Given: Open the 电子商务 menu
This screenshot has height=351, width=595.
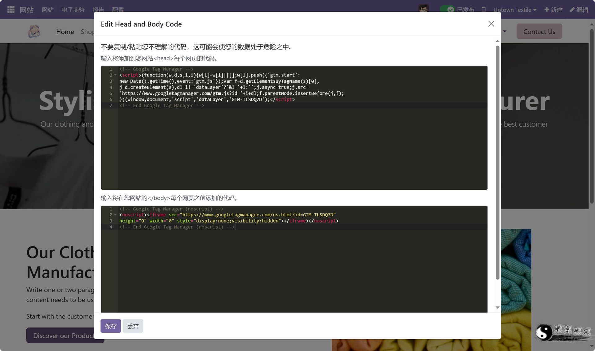Looking at the screenshot, I should tap(73, 10).
